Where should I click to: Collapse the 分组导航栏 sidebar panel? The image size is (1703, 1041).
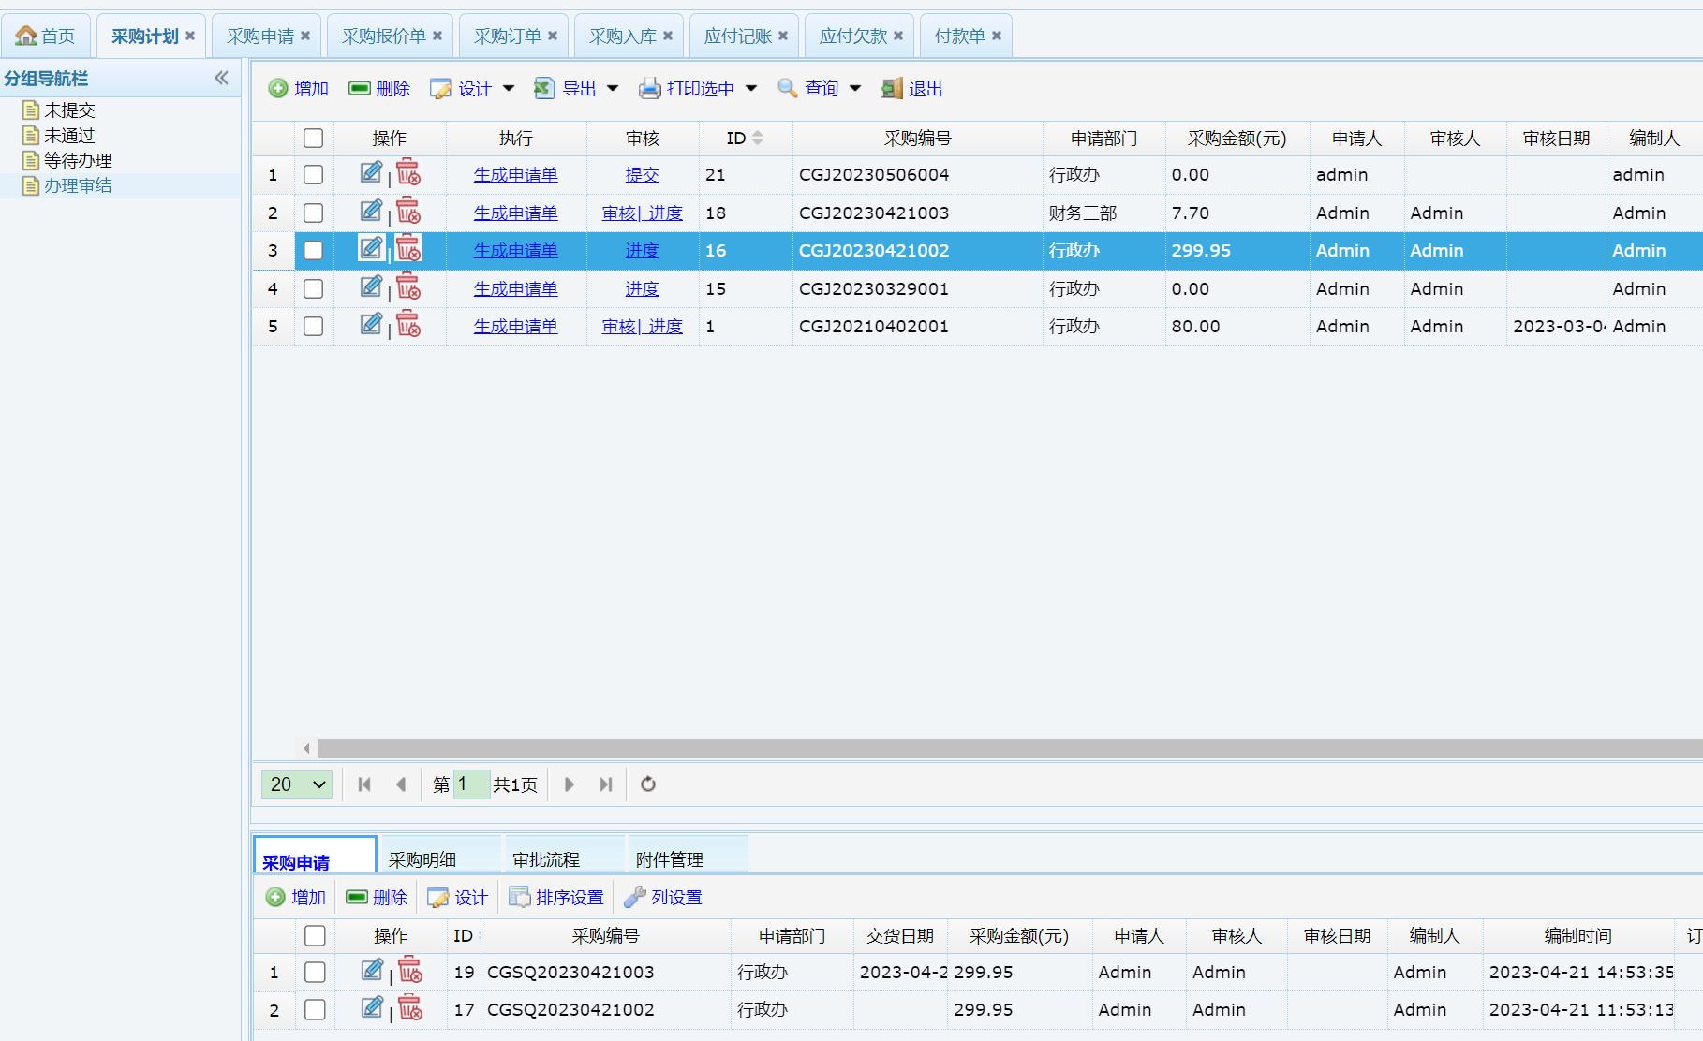221,79
